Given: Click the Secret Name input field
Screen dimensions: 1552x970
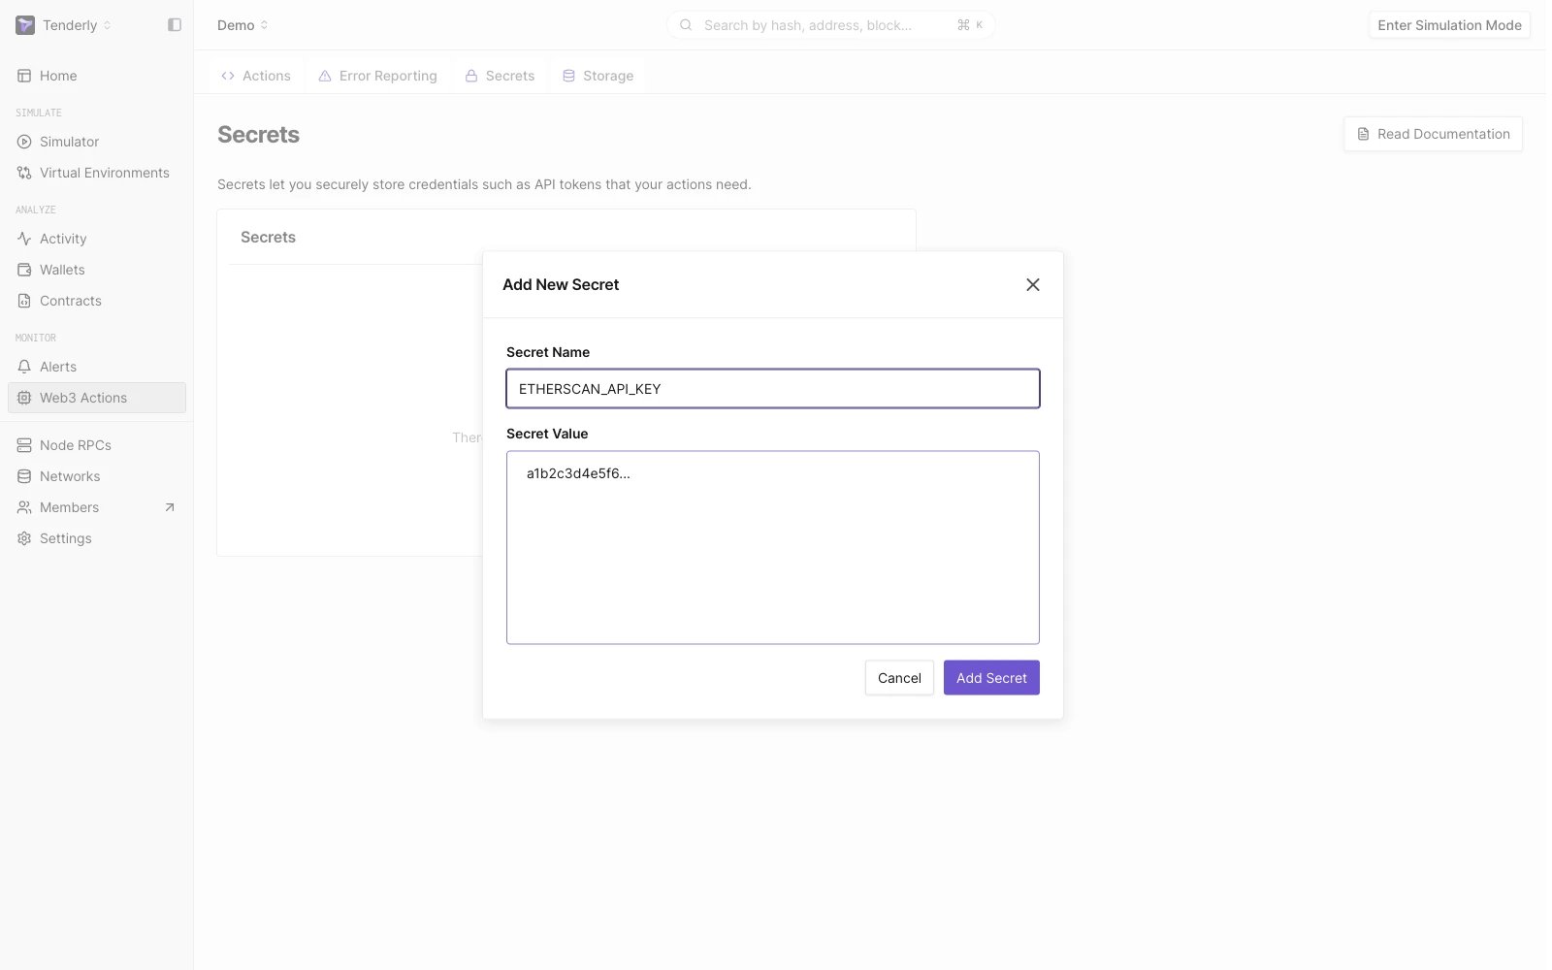Looking at the screenshot, I should tap(773, 389).
